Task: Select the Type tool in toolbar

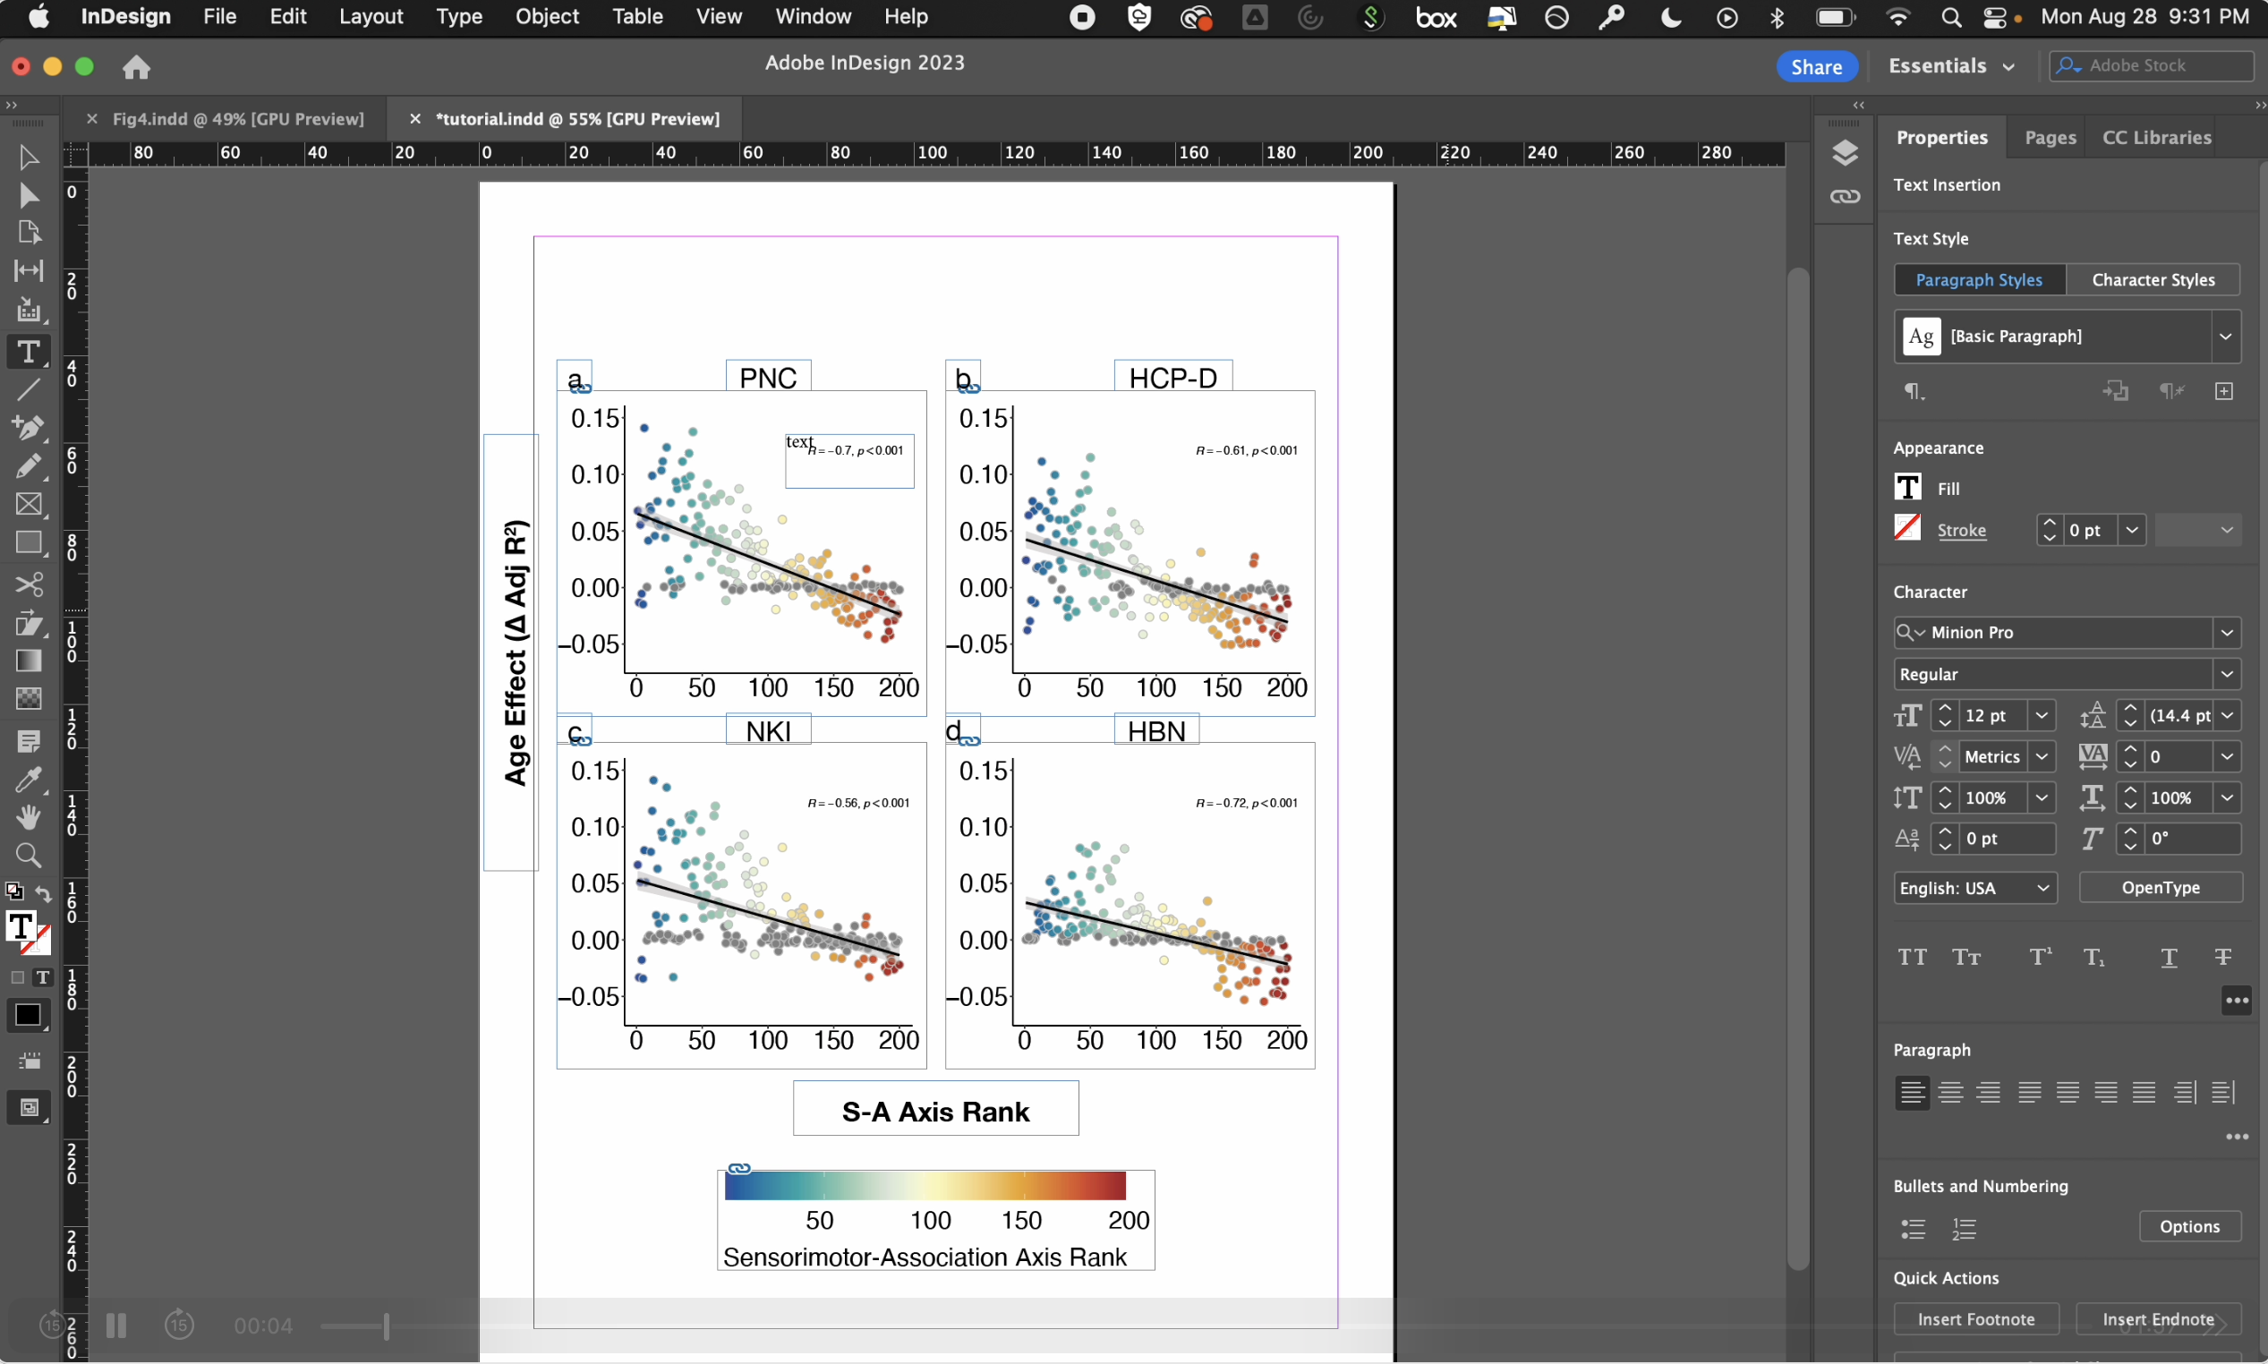Action: tap(28, 352)
